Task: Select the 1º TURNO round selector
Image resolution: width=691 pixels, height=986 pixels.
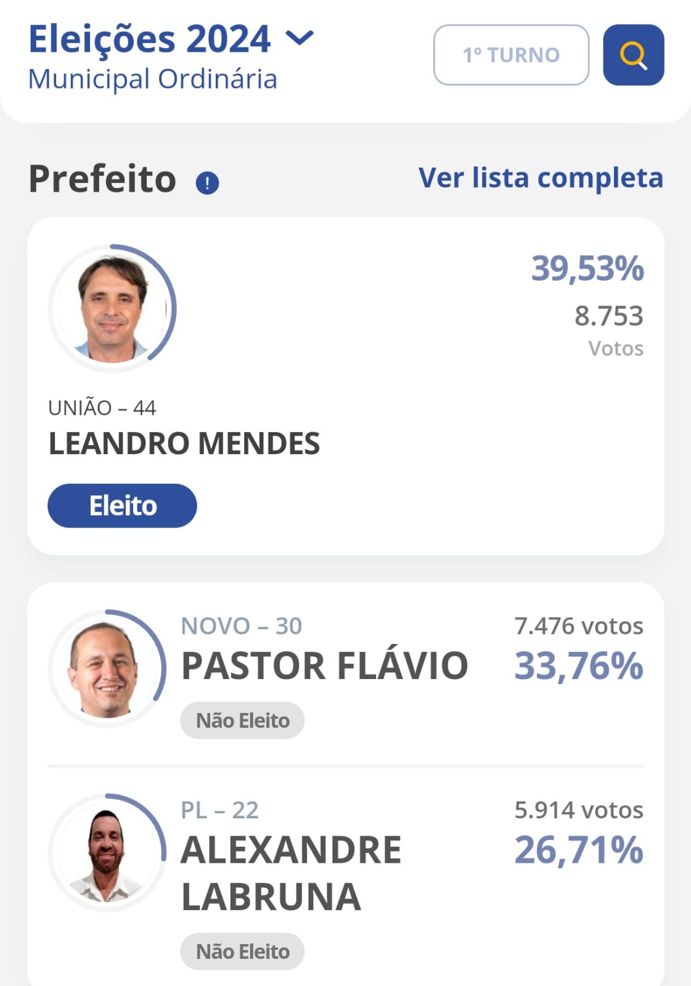Action: (x=511, y=55)
